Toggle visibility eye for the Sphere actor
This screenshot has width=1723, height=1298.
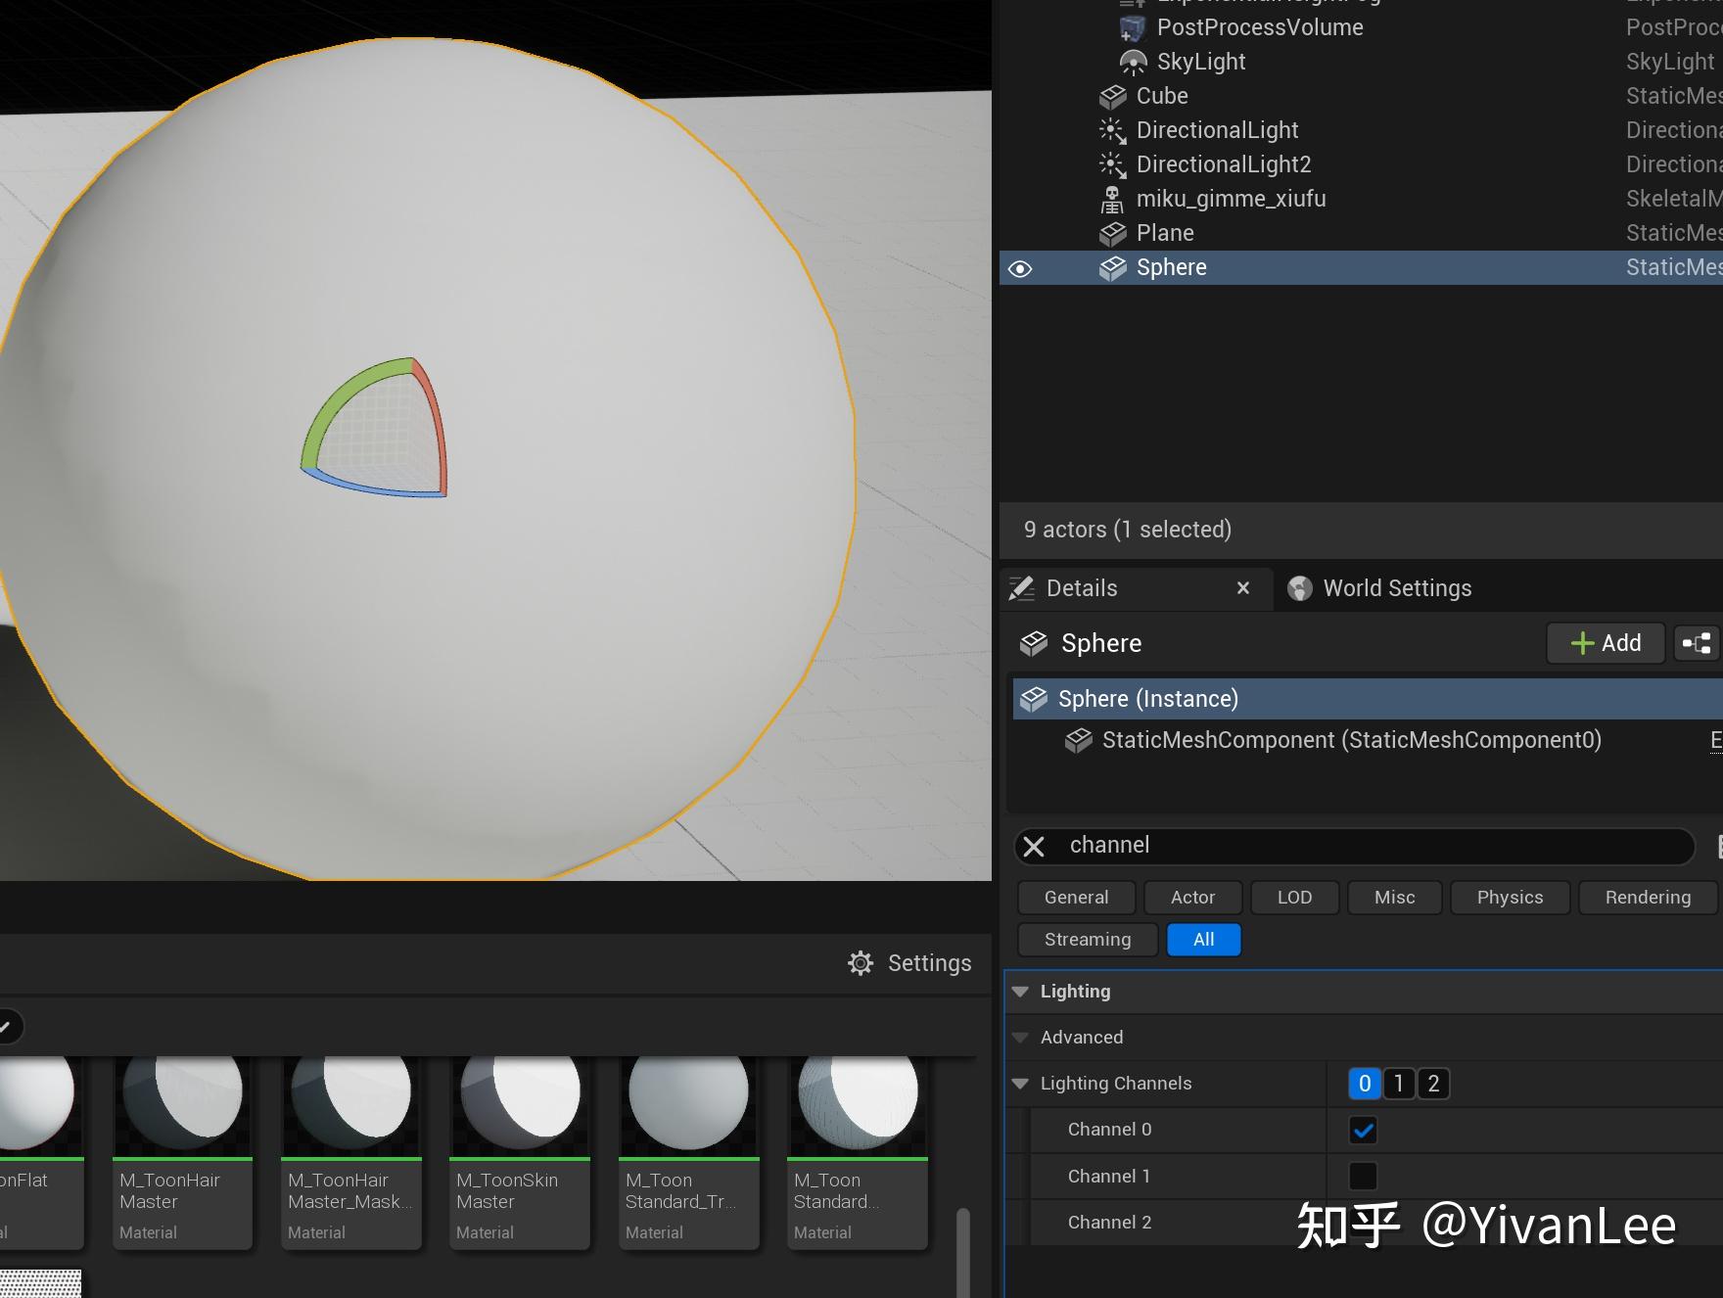(1020, 269)
